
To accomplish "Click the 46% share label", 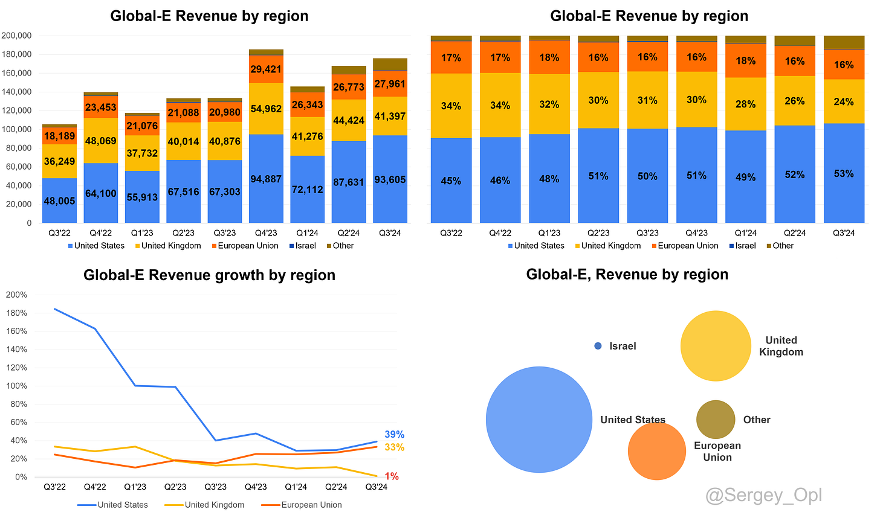I will tap(500, 181).
